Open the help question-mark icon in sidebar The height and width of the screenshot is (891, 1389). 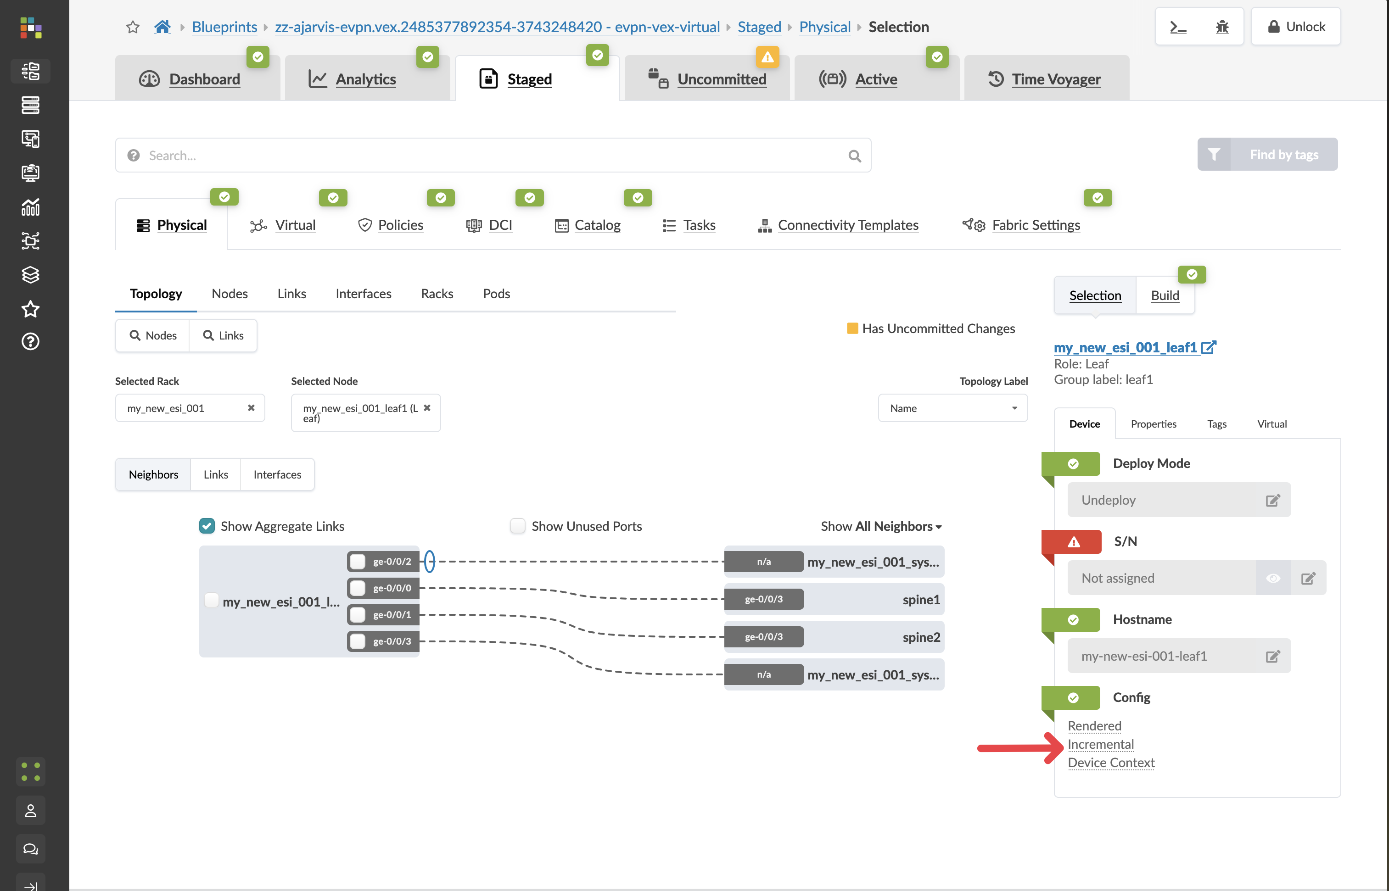[x=30, y=341]
